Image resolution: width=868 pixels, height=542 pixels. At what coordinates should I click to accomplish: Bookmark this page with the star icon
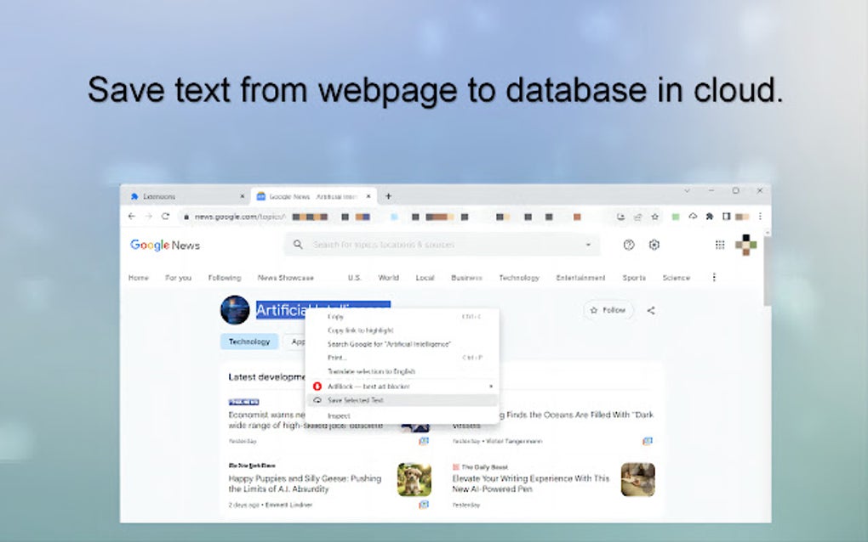pos(655,217)
